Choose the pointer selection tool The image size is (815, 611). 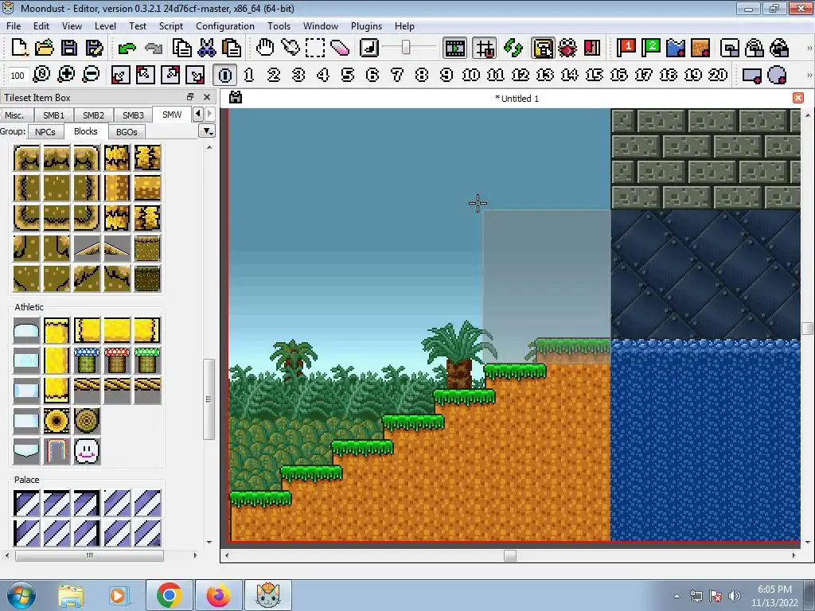point(290,49)
